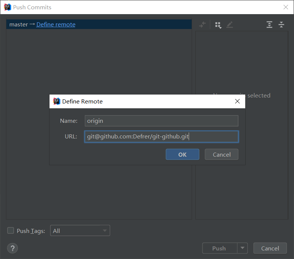Click the Push button
Image resolution: width=294 pixels, height=259 pixels.
[219, 248]
